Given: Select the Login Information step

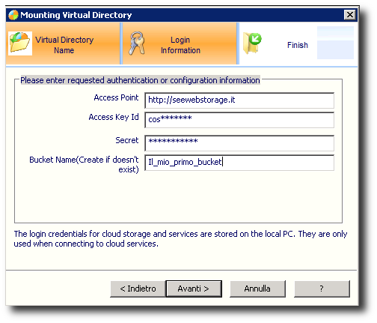Looking at the screenshot, I should coord(180,43).
